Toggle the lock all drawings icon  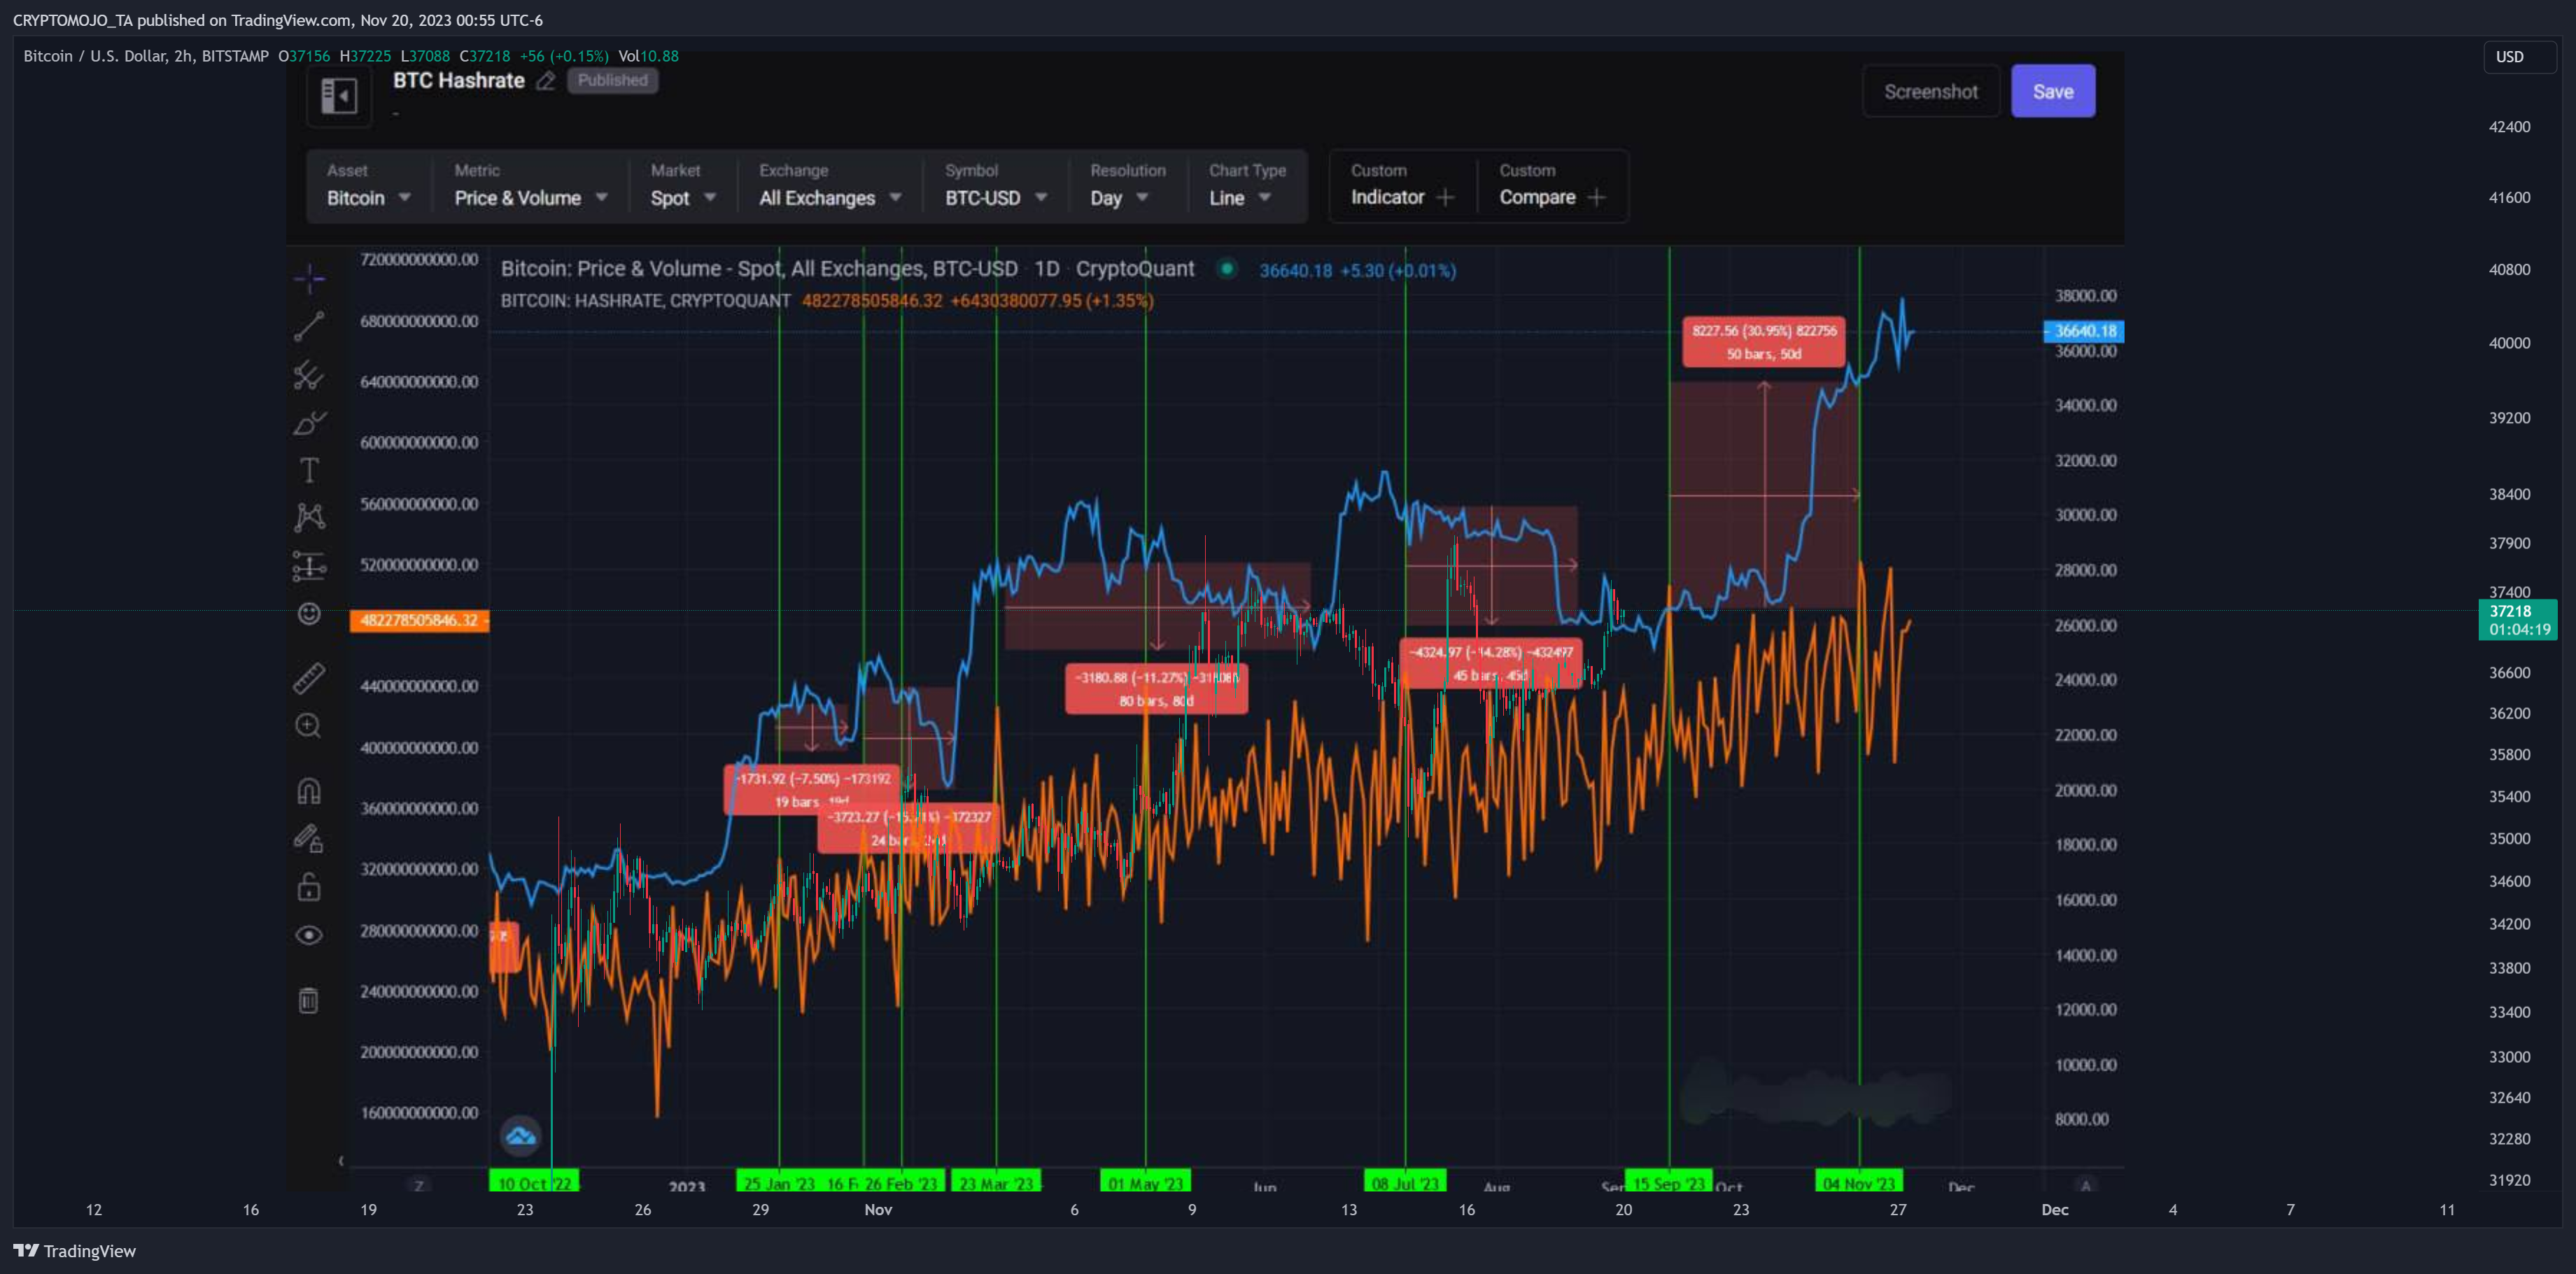(x=309, y=886)
